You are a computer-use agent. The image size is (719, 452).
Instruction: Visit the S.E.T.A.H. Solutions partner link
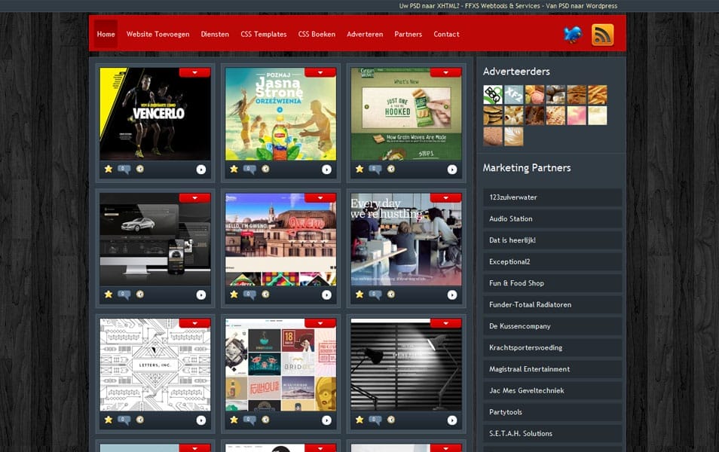[x=552, y=433]
